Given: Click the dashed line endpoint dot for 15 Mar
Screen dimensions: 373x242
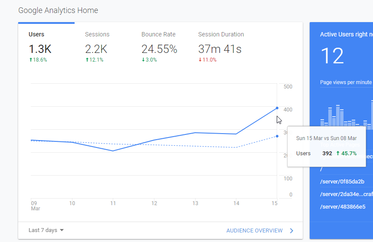Looking at the screenshot, I should click(277, 136).
